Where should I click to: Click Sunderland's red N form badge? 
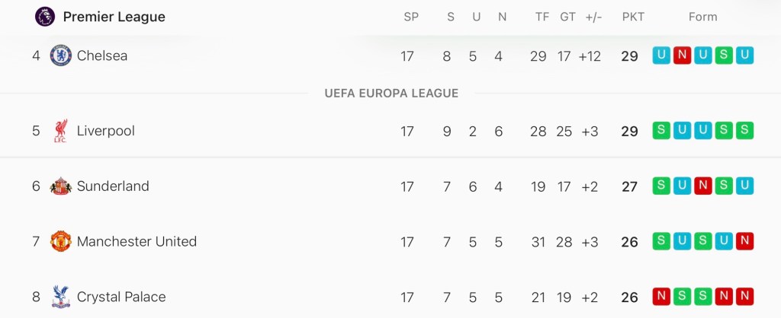coord(703,186)
